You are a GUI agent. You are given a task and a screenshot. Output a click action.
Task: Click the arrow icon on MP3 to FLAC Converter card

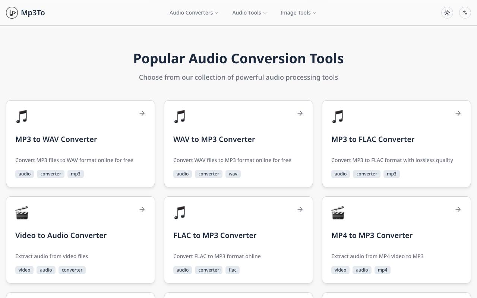pyautogui.click(x=458, y=113)
